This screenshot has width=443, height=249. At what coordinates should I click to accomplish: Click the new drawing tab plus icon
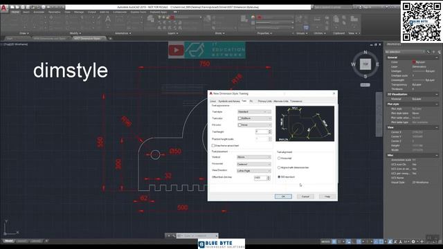coord(111,39)
